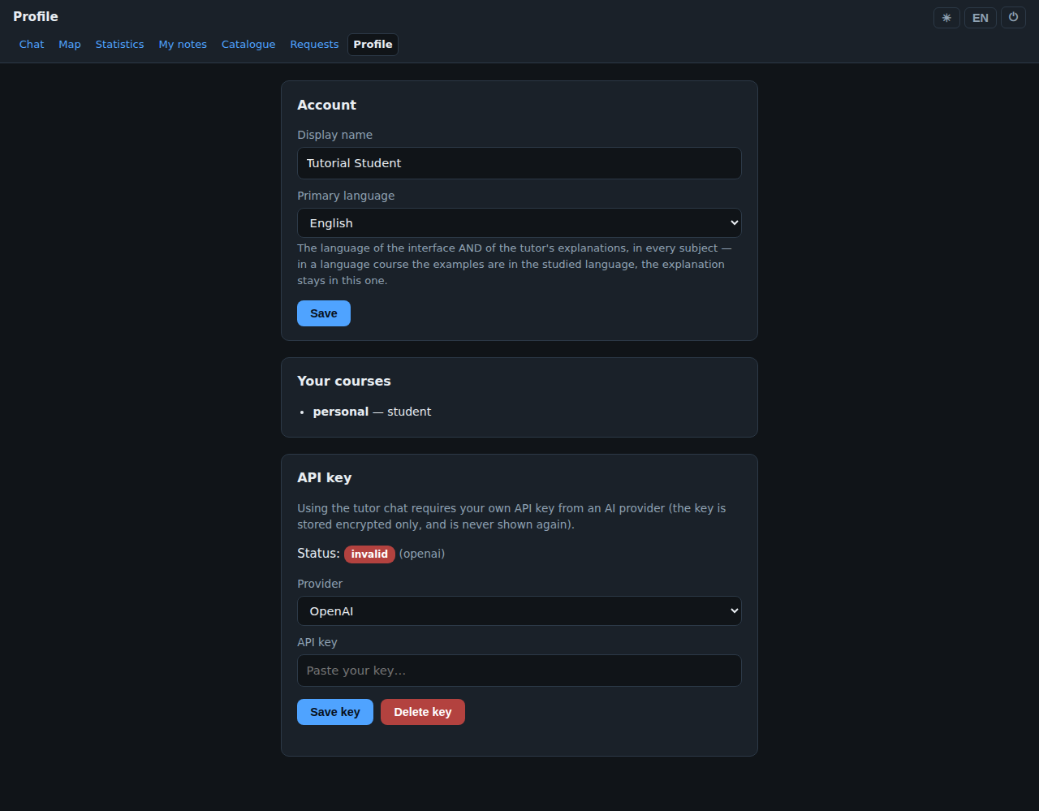Remove the key with Delete key
This screenshot has width=1039, height=811.
[x=423, y=712]
